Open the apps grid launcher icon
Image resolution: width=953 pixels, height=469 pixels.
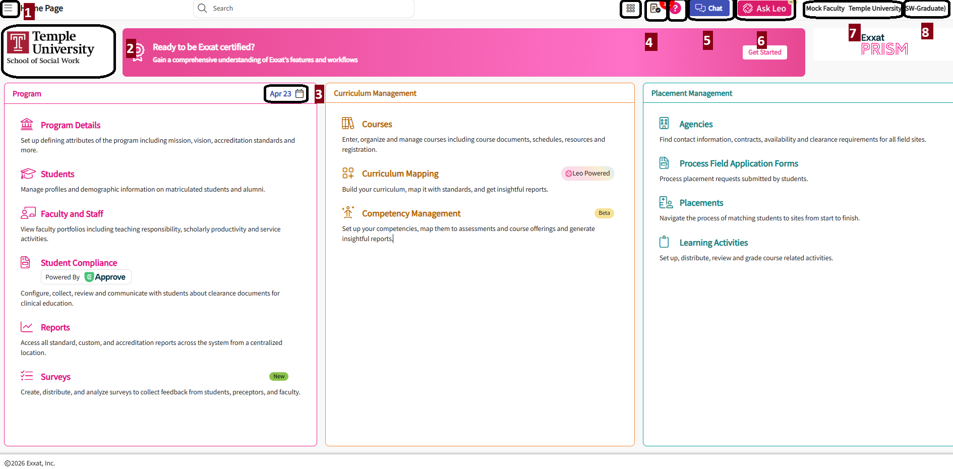tap(630, 9)
